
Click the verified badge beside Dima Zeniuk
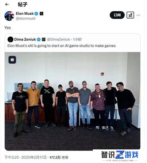click(39, 39)
